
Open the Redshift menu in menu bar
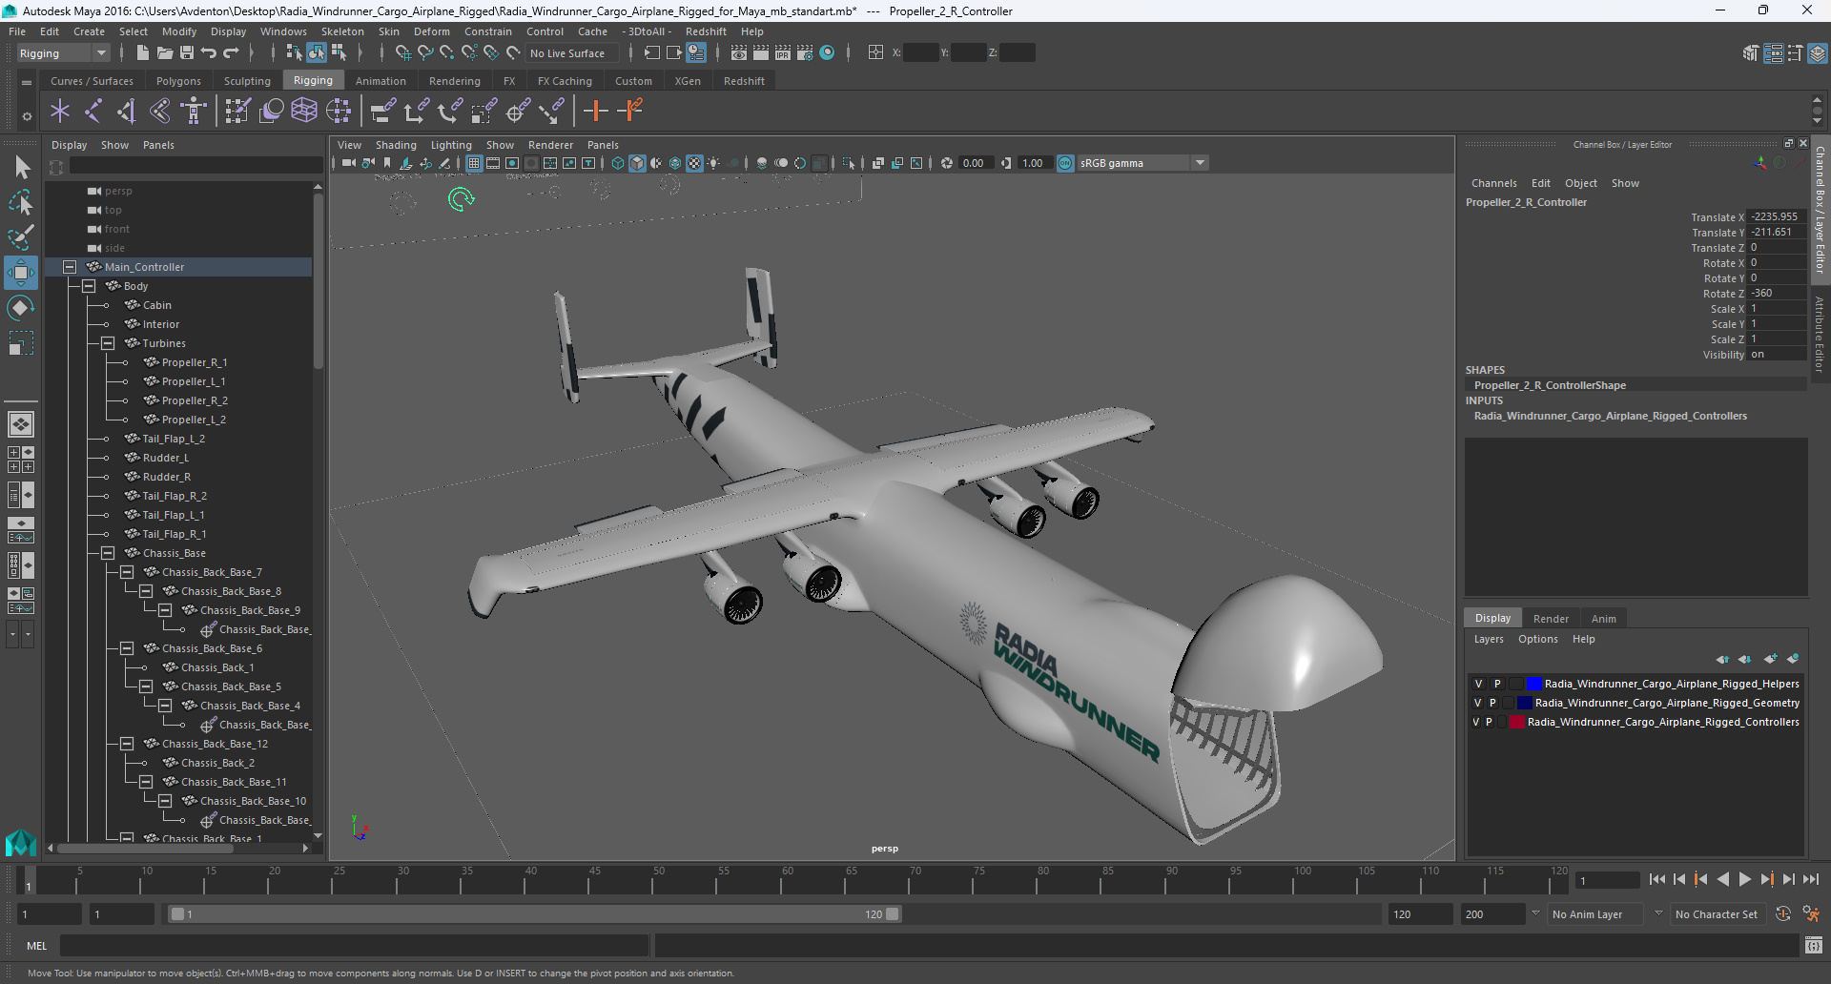coord(706,31)
